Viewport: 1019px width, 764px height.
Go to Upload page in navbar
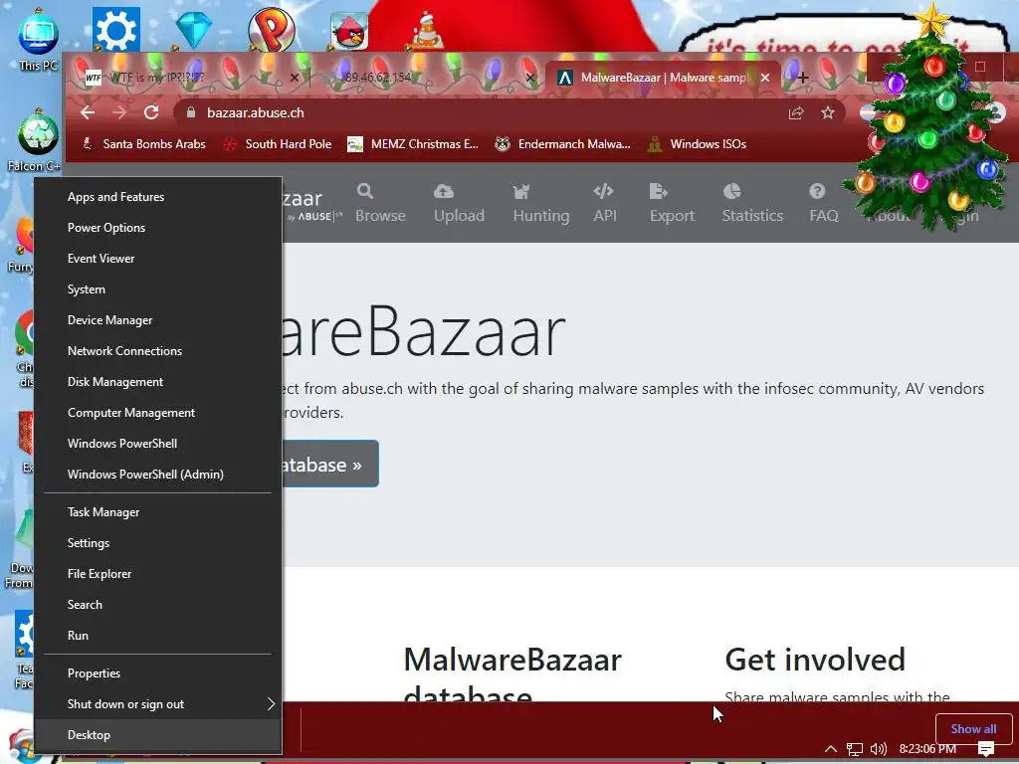(x=459, y=203)
